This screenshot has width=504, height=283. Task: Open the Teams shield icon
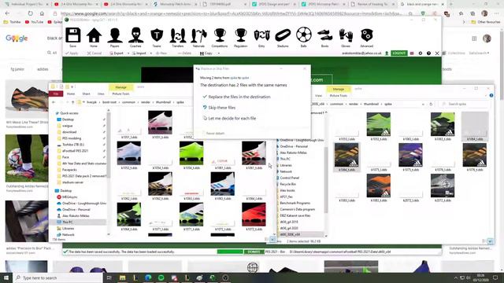tap(157, 35)
